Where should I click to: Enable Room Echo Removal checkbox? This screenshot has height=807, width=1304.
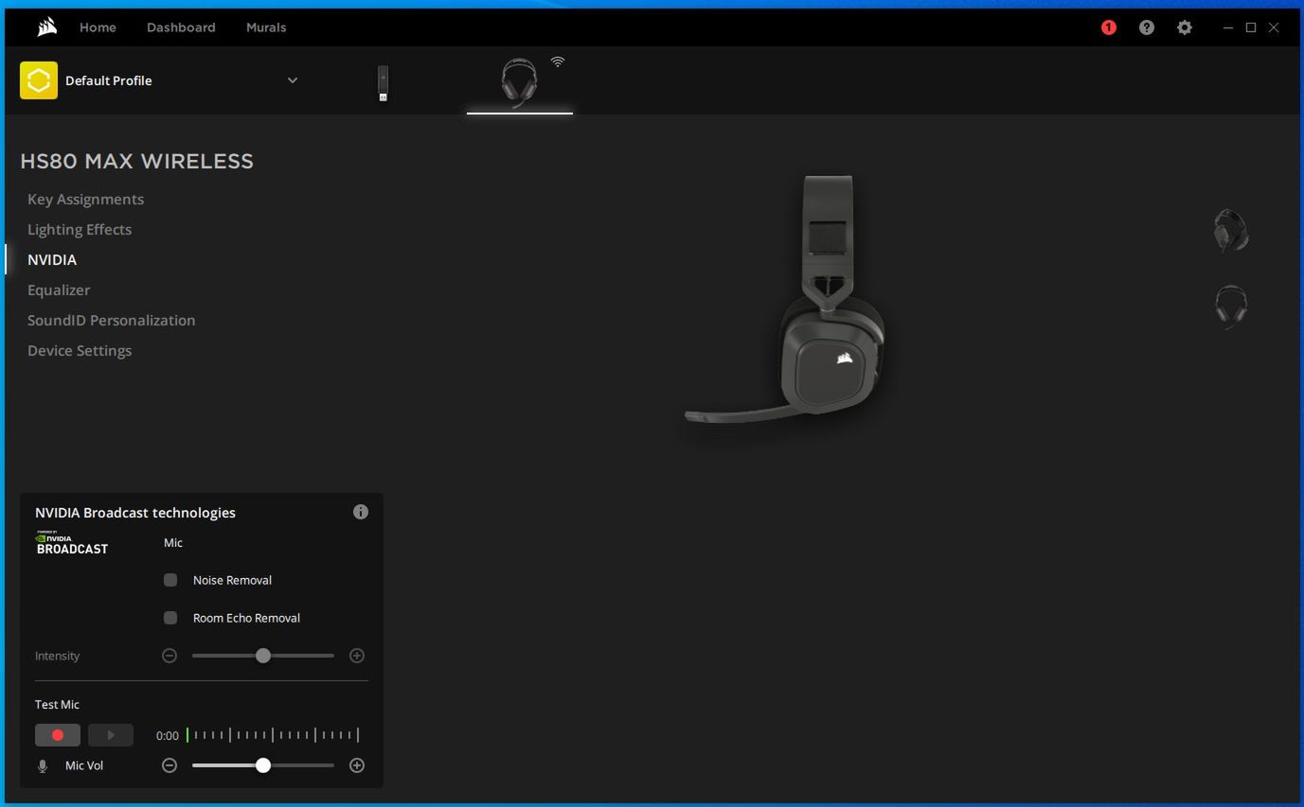tap(170, 618)
